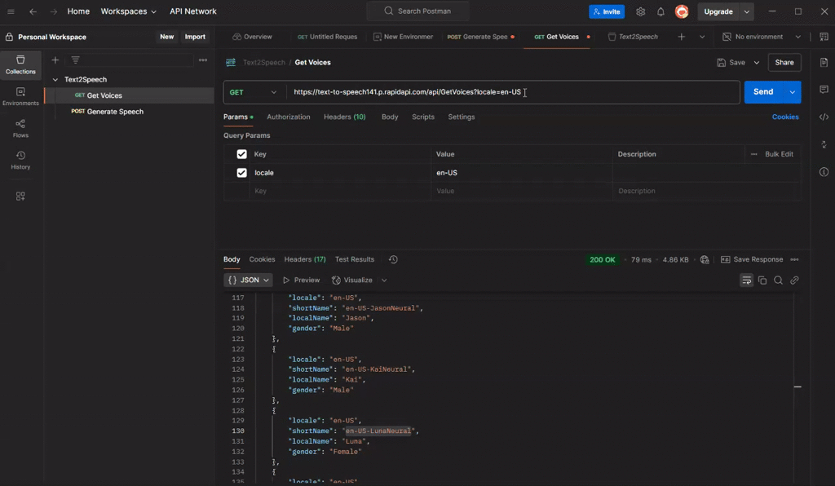Switch to the Authorization tab
The image size is (835, 486).
click(288, 117)
